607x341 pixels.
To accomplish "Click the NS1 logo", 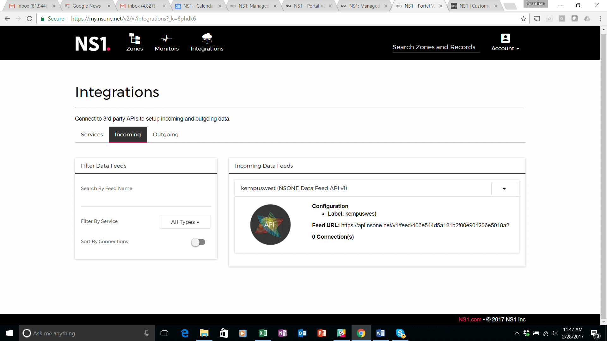I will coord(93,44).
